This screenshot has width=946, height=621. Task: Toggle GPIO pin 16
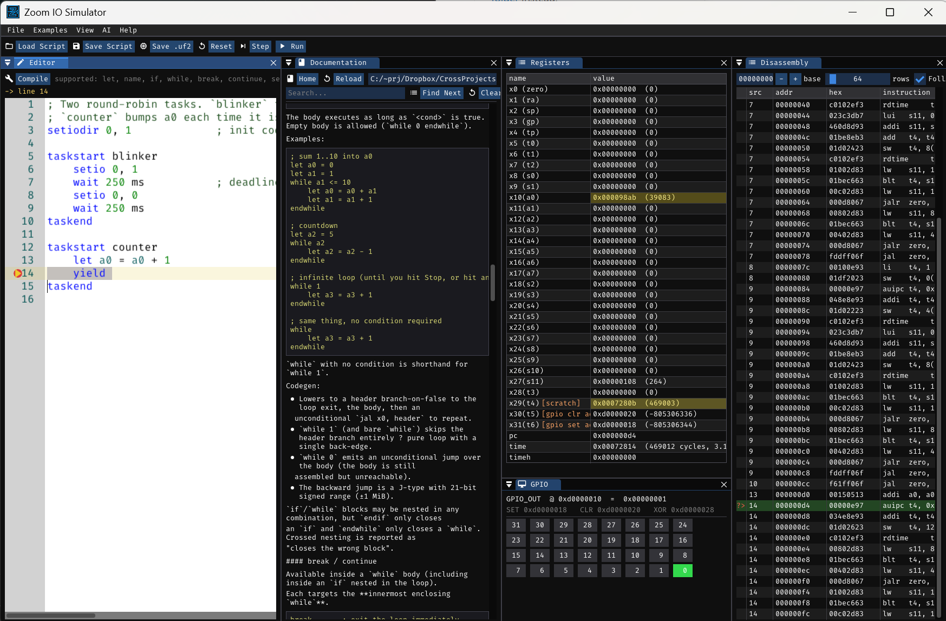click(x=683, y=540)
